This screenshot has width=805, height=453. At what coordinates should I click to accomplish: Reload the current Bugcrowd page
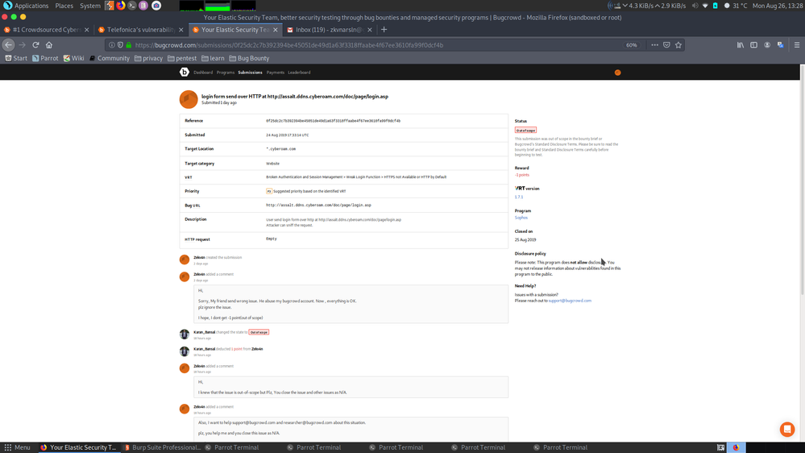(35, 45)
